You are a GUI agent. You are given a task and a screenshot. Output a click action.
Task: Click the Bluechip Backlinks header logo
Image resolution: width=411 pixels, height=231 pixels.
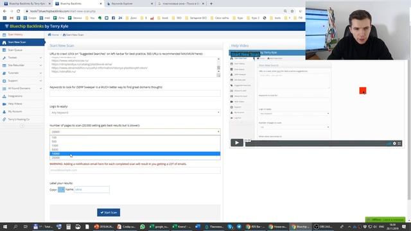pos(37,26)
